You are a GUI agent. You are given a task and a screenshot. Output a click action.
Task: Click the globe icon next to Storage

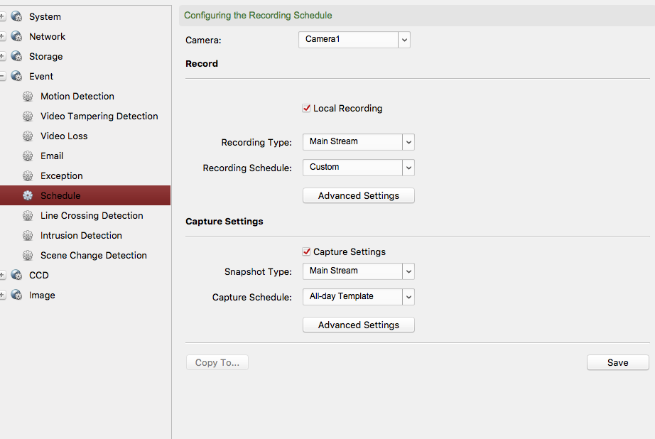16,57
